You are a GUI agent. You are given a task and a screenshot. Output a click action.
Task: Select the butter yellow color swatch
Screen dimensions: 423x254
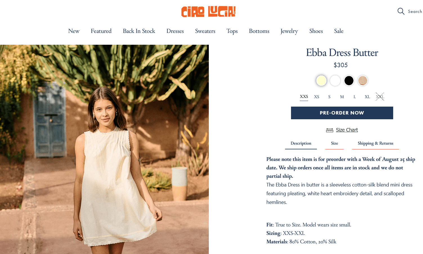[x=321, y=80]
